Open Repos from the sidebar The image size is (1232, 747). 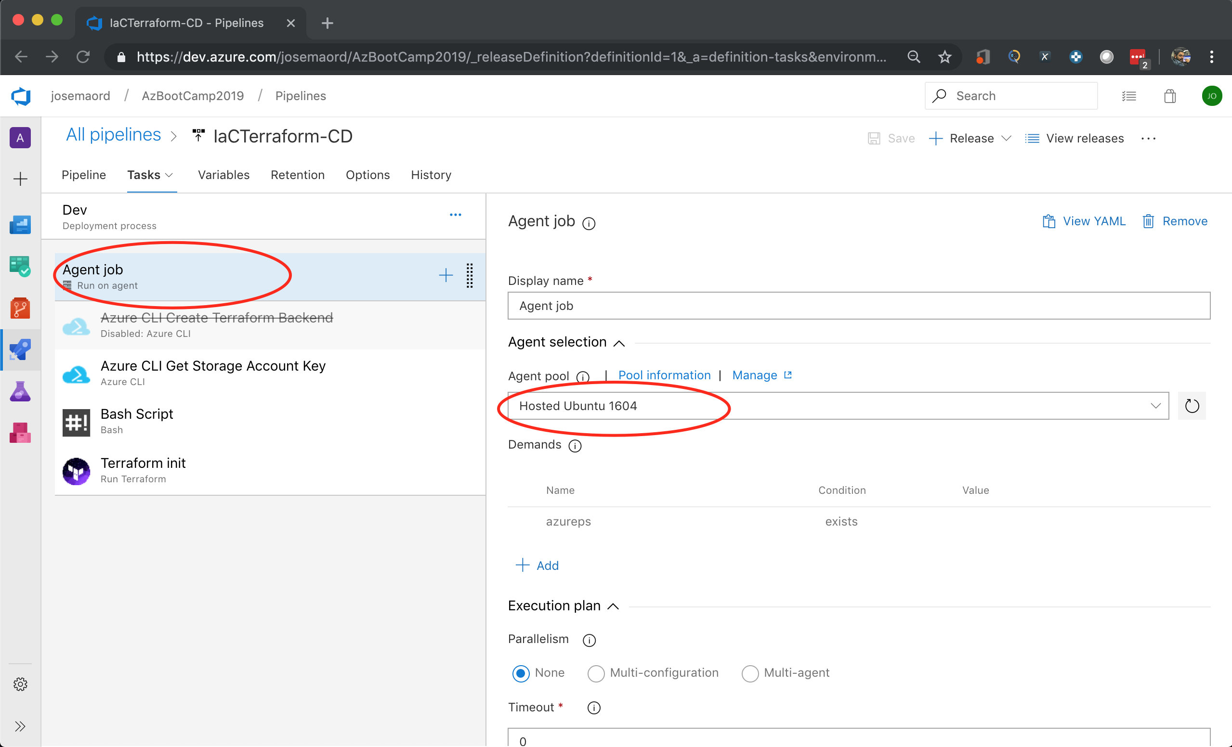20,308
